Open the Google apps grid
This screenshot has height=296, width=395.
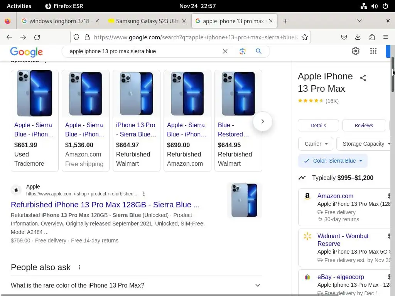373,51
